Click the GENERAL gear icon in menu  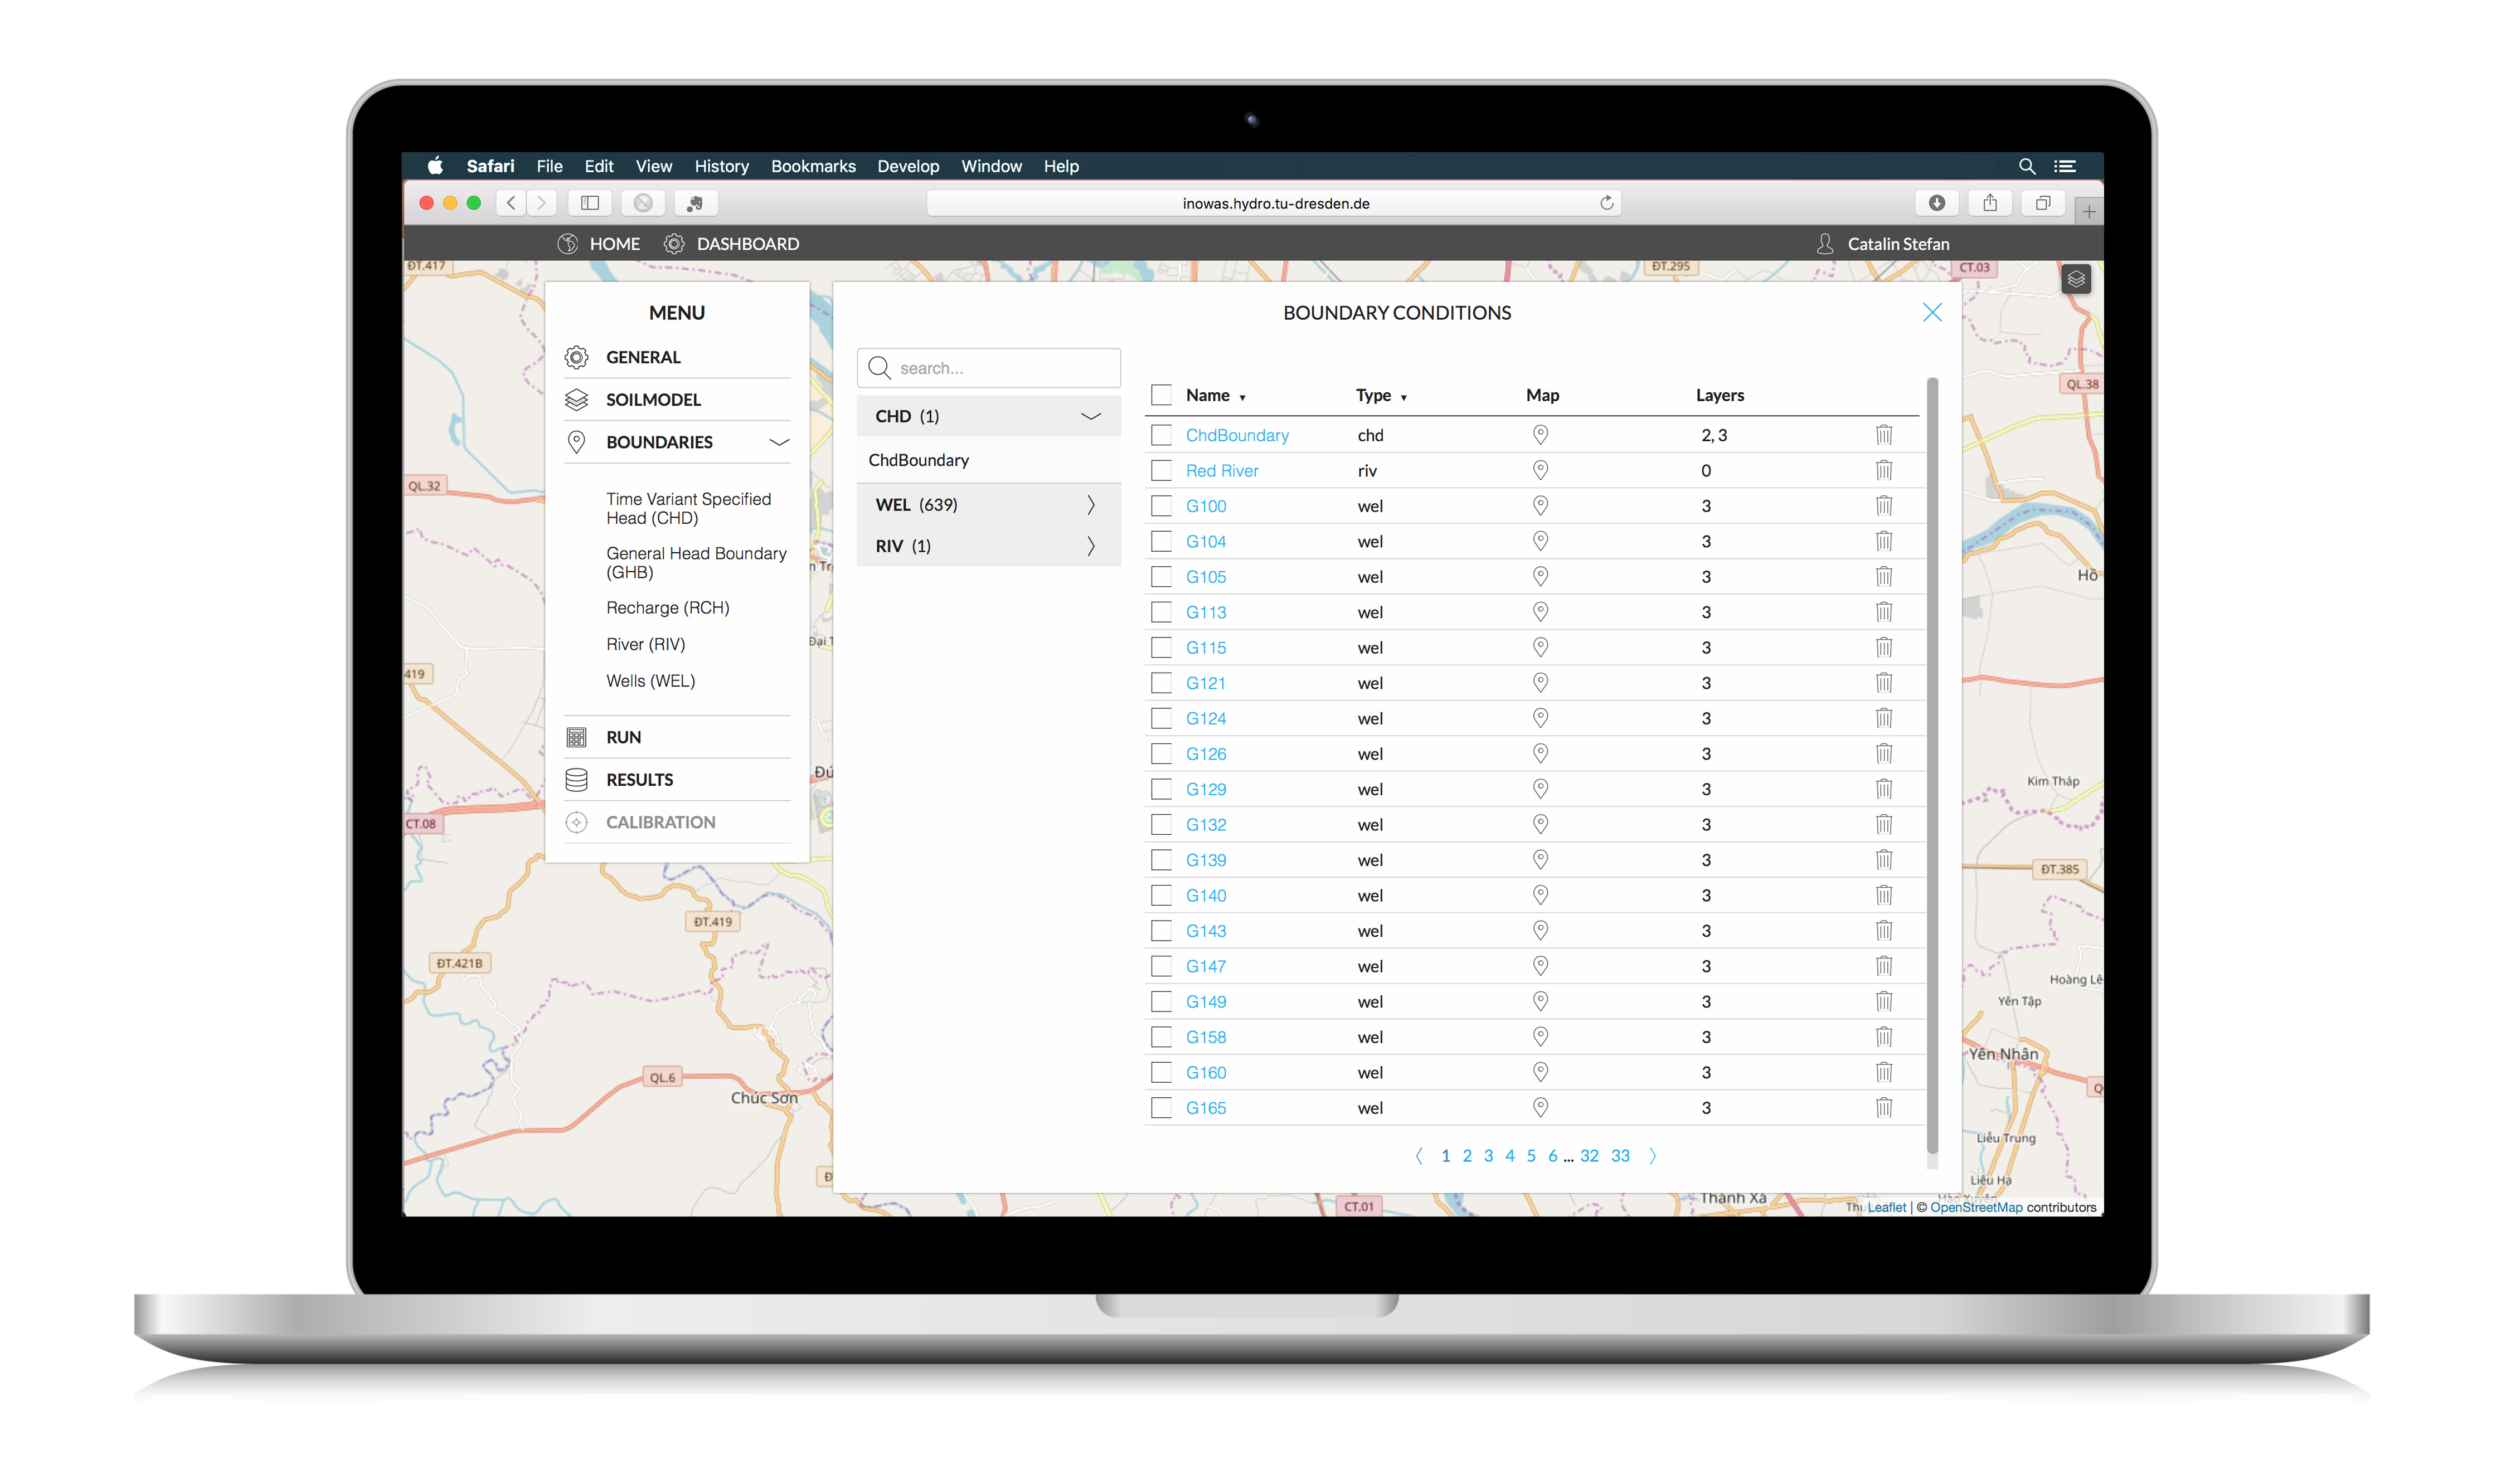coord(576,357)
